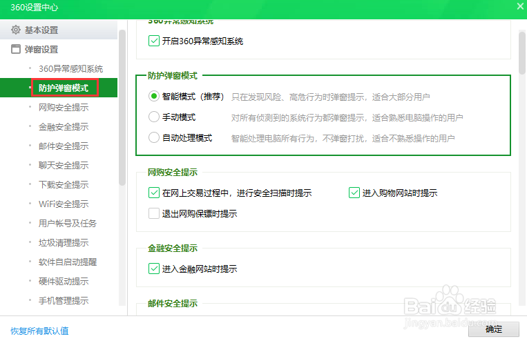
Task: Select 手动模式 radio button
Action: tap(153, 117)
